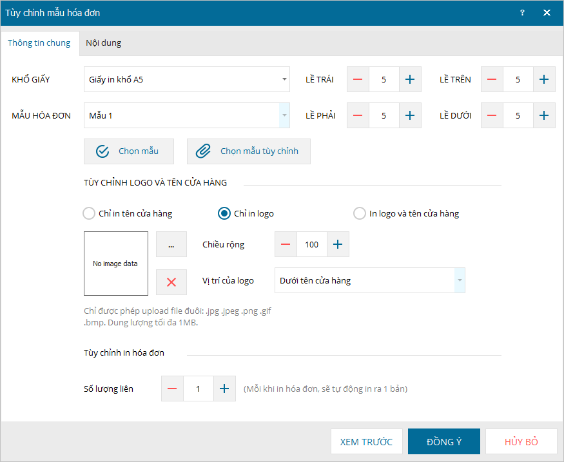Click plus on LỀ PHẢI margin
Image resolution: width=564 pixels, height=462 pixels.
pyautogui.click(x=410, y=115)
